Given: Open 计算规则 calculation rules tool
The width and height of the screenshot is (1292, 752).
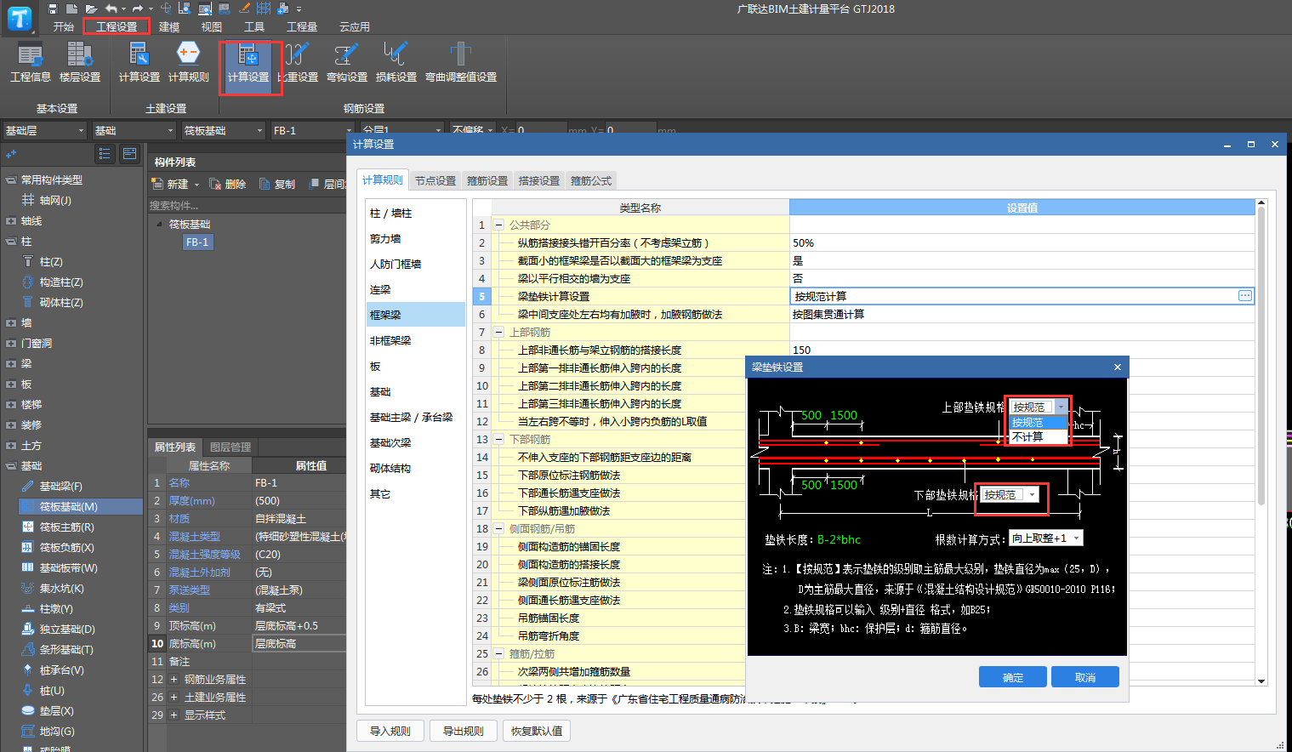Looking at the screenshot, I should click(x=188, y=62).
